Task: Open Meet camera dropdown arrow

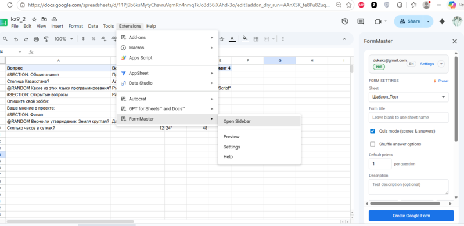Action: click(x=386, y=21)
